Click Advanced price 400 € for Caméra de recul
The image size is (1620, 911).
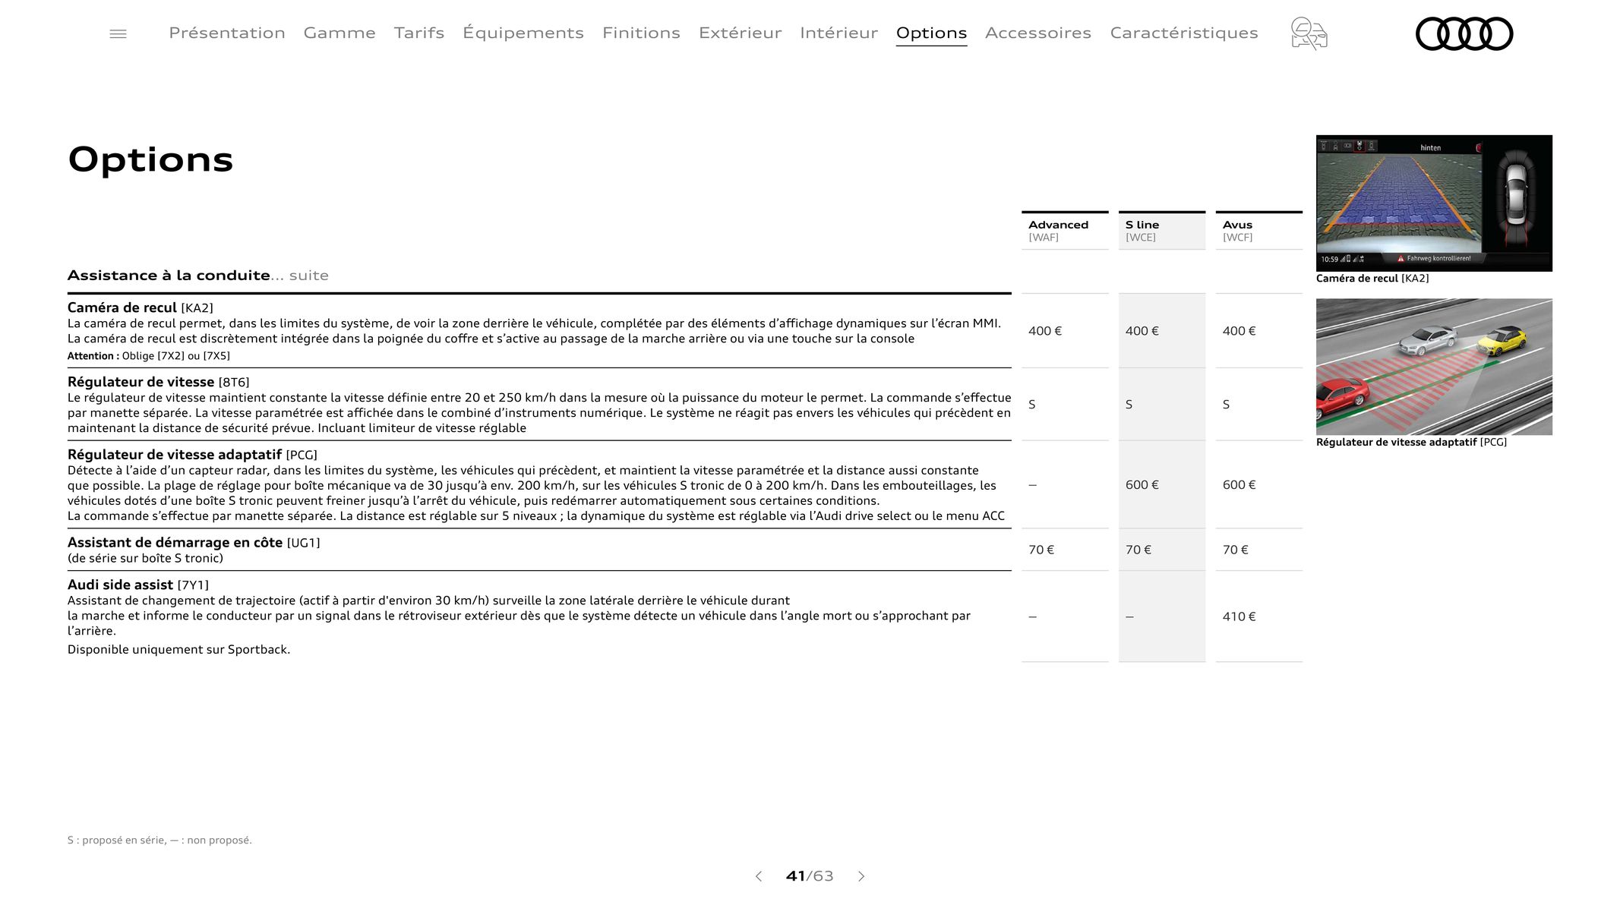[1045, 331]
